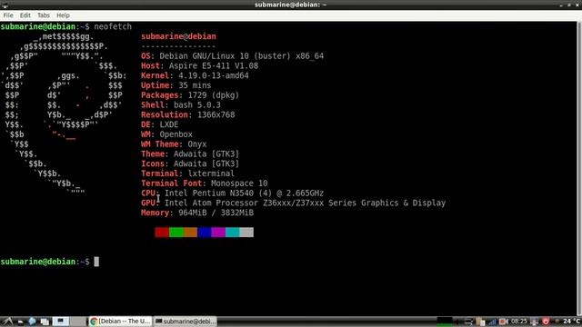Click the red "submarine@debian" neofetch header
Viewport: 582px width, 327px height.
178,36
